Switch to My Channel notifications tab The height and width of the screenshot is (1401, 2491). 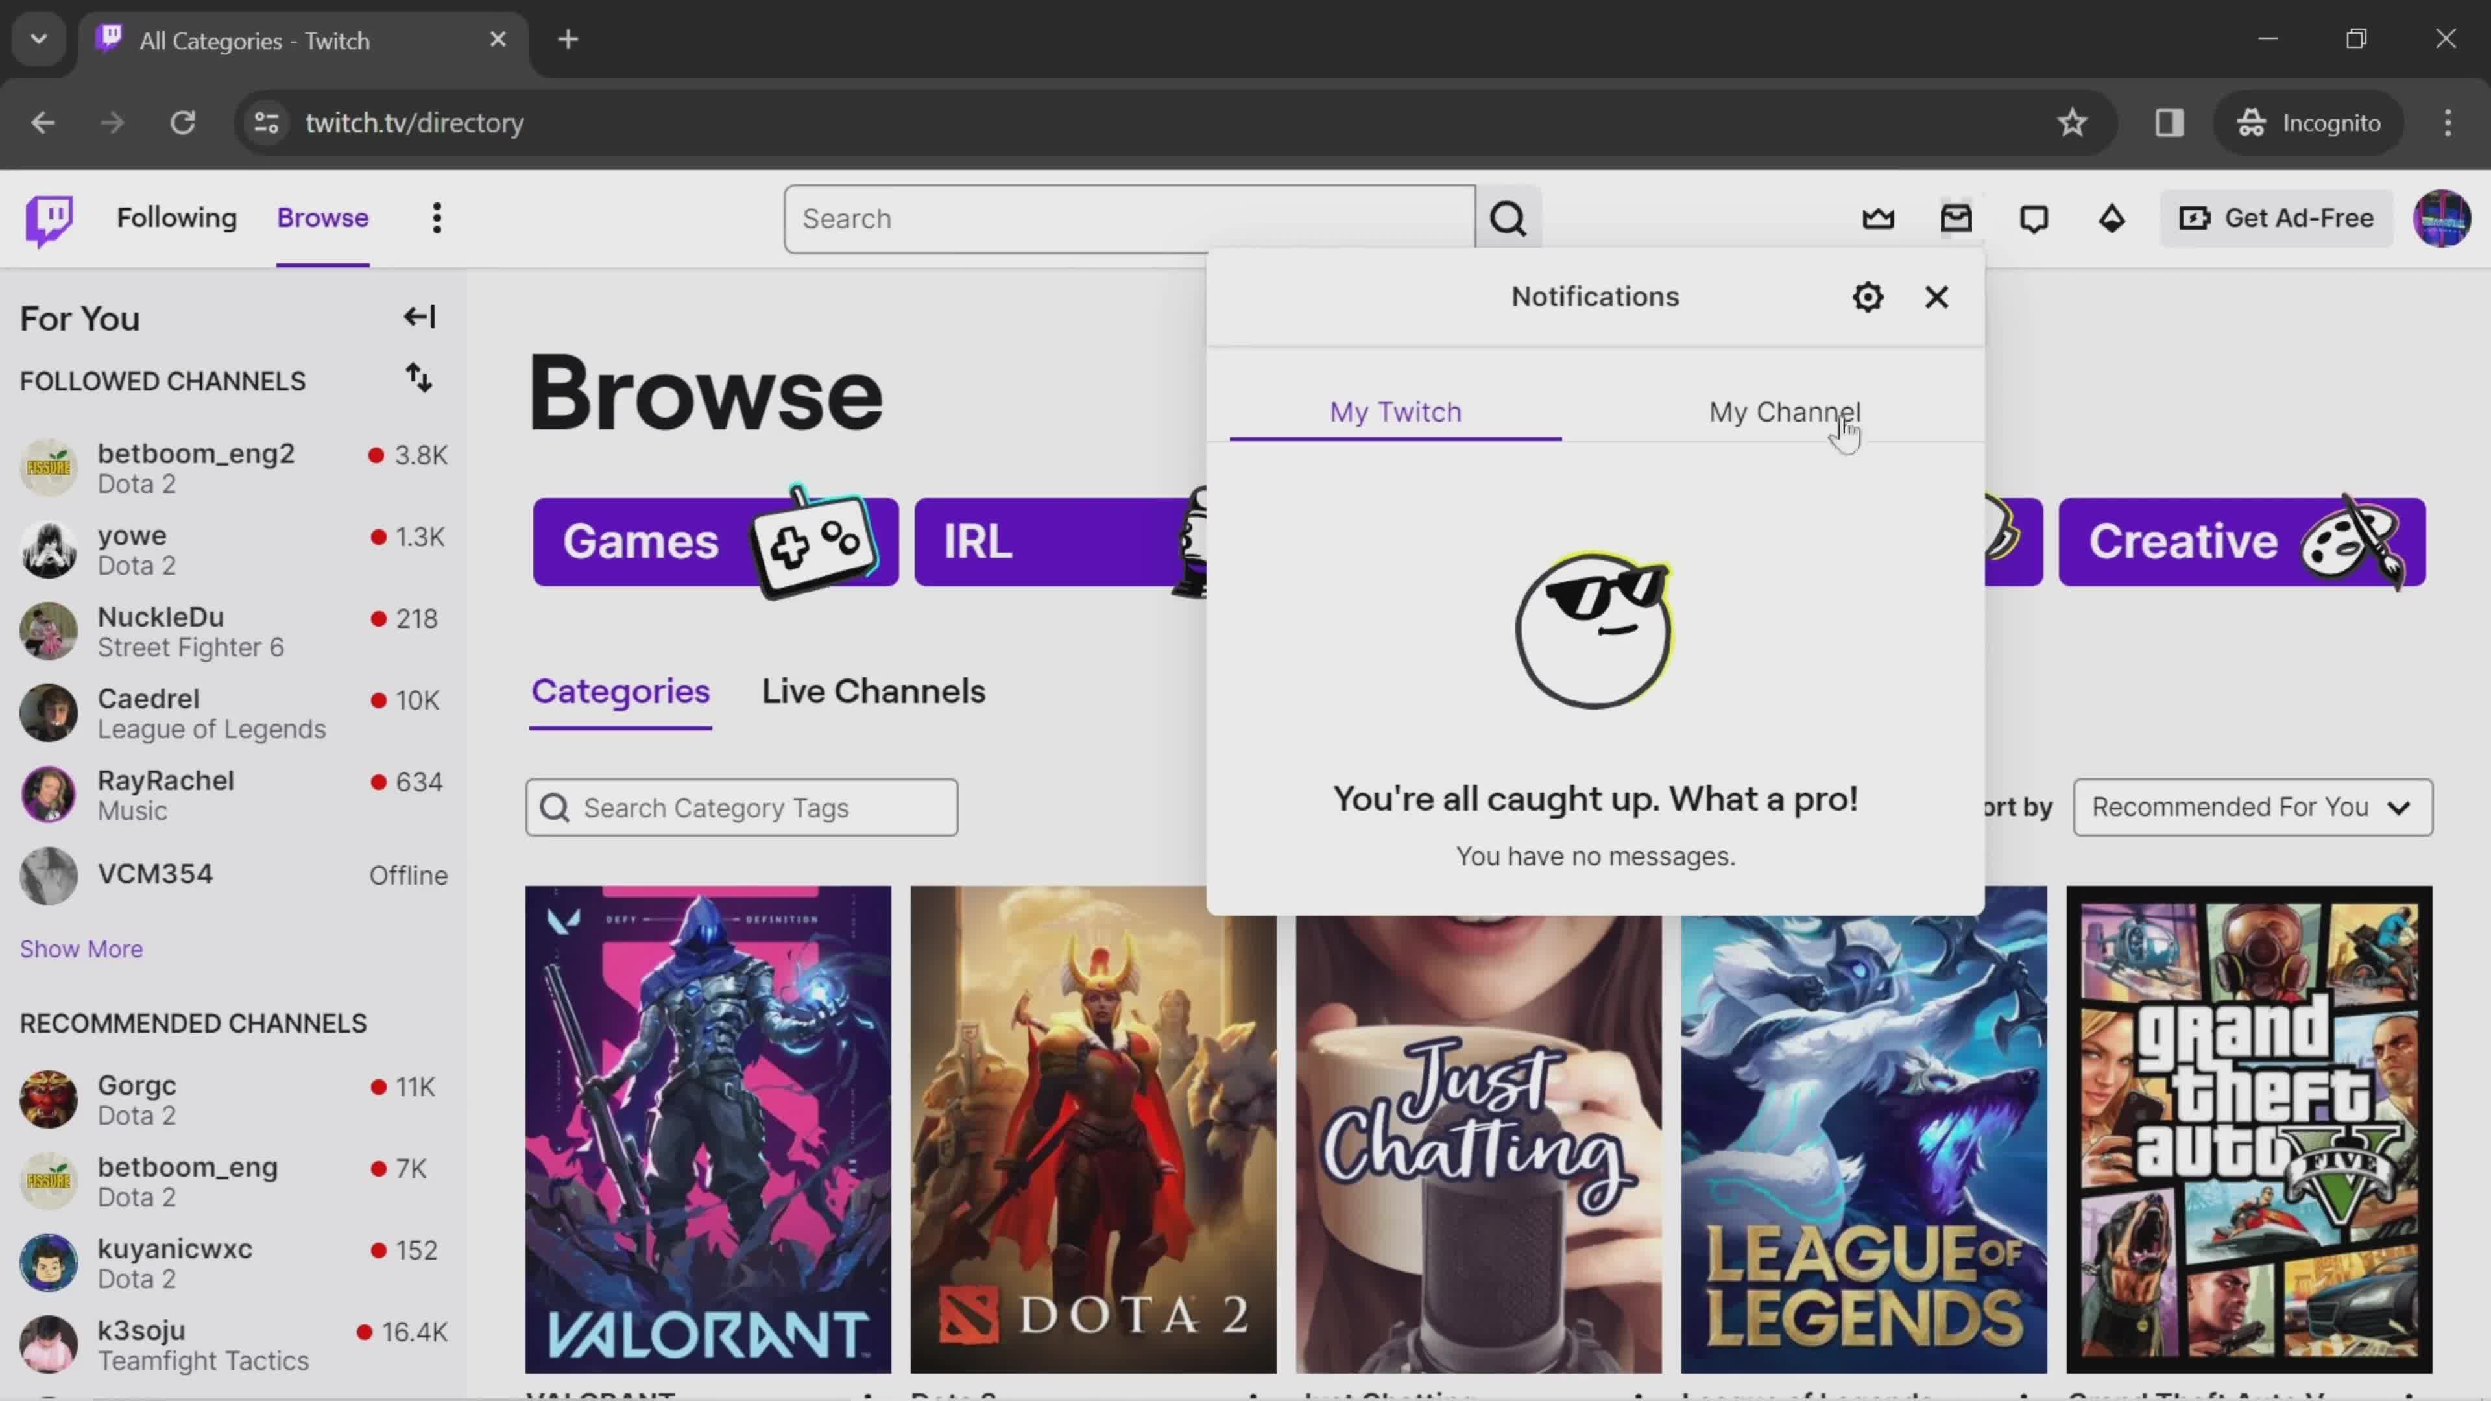pyautogui.click(x=1784, y=413)
